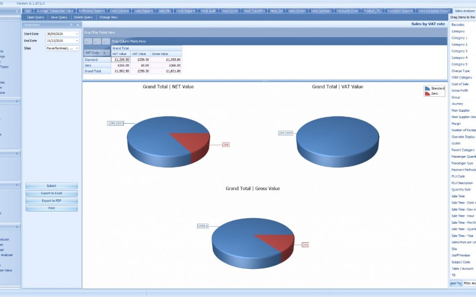Viewport: 476px width, 297px height.
Task: Select the Stock Transfers tab
Action: point(254,11)
